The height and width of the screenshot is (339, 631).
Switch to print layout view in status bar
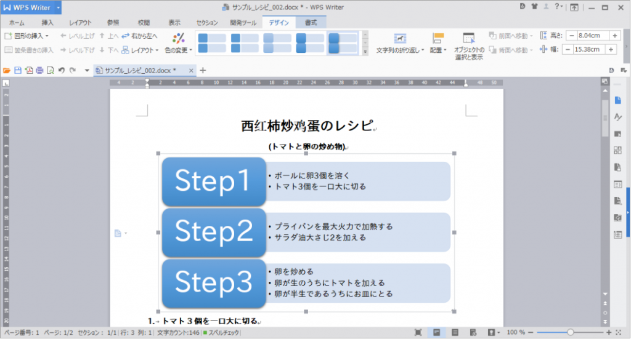point(437,332)
